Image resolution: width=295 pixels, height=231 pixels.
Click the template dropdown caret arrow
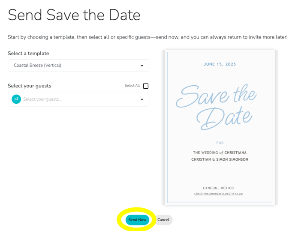(142, 66)
